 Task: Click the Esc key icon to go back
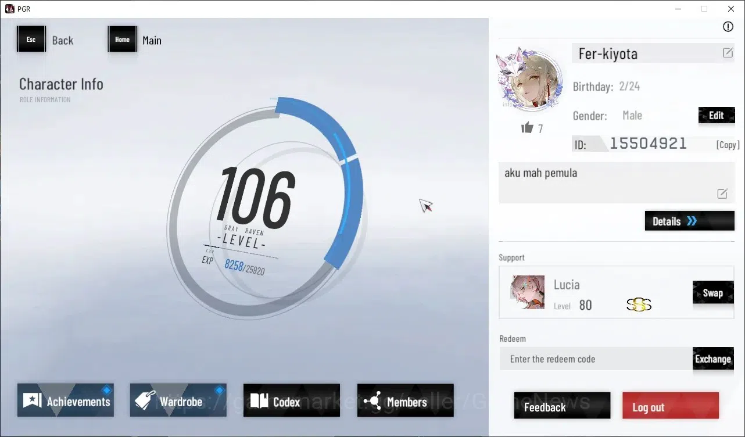[31, 40]
